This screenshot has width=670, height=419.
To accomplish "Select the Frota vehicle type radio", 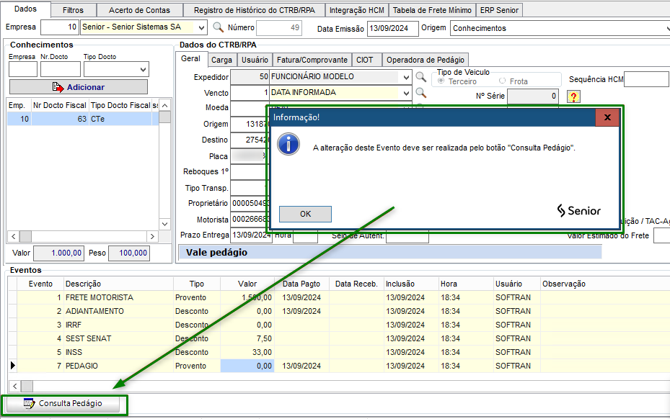I will pos(503,81).
